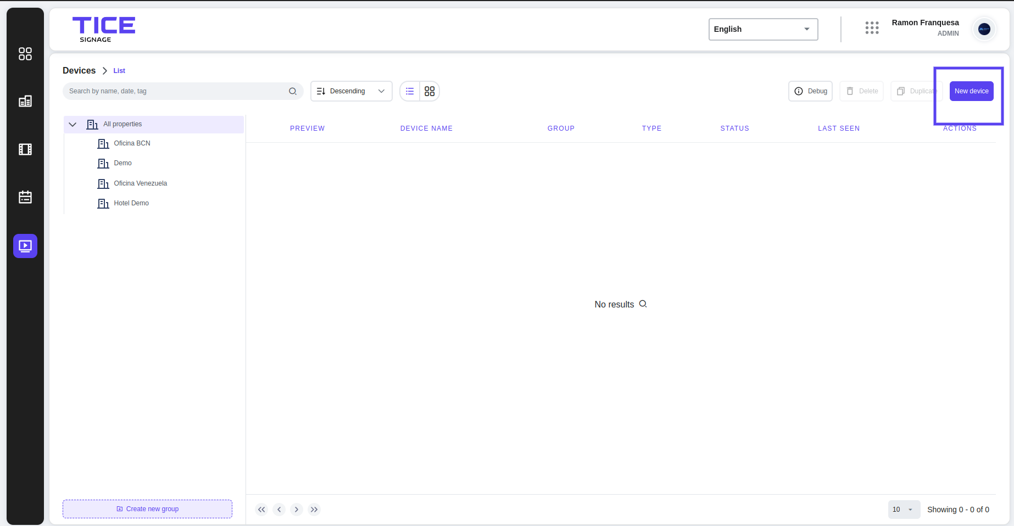Viewport: 1014px width, 526px height.
Task: Click the search magnifier icon
Action: coord(293,91)
